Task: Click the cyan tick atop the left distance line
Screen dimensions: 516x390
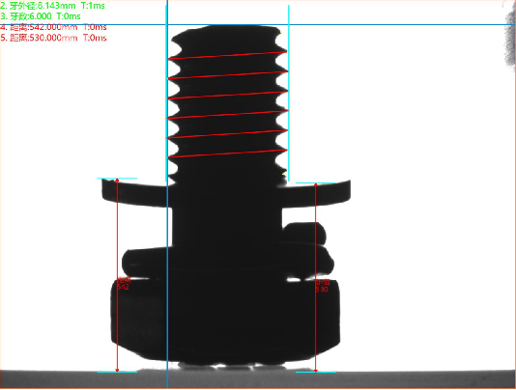Action: [117, 179]
